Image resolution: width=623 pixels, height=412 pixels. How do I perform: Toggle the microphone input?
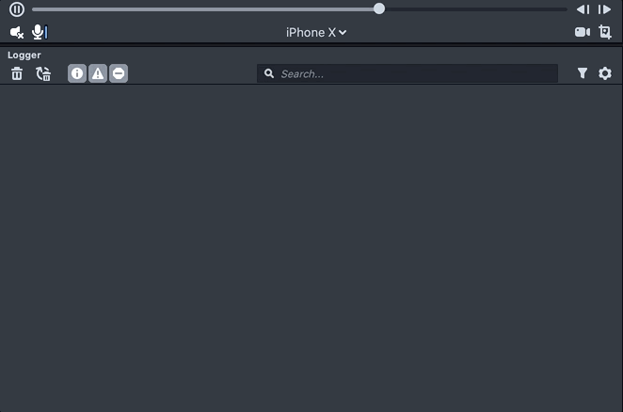tap(40, 32)
